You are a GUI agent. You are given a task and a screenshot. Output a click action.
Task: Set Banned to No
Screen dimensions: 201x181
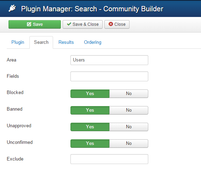click(x=129, y=110)
